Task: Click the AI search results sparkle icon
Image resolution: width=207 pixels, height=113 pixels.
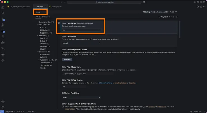Action: click(x=170, y=12)
